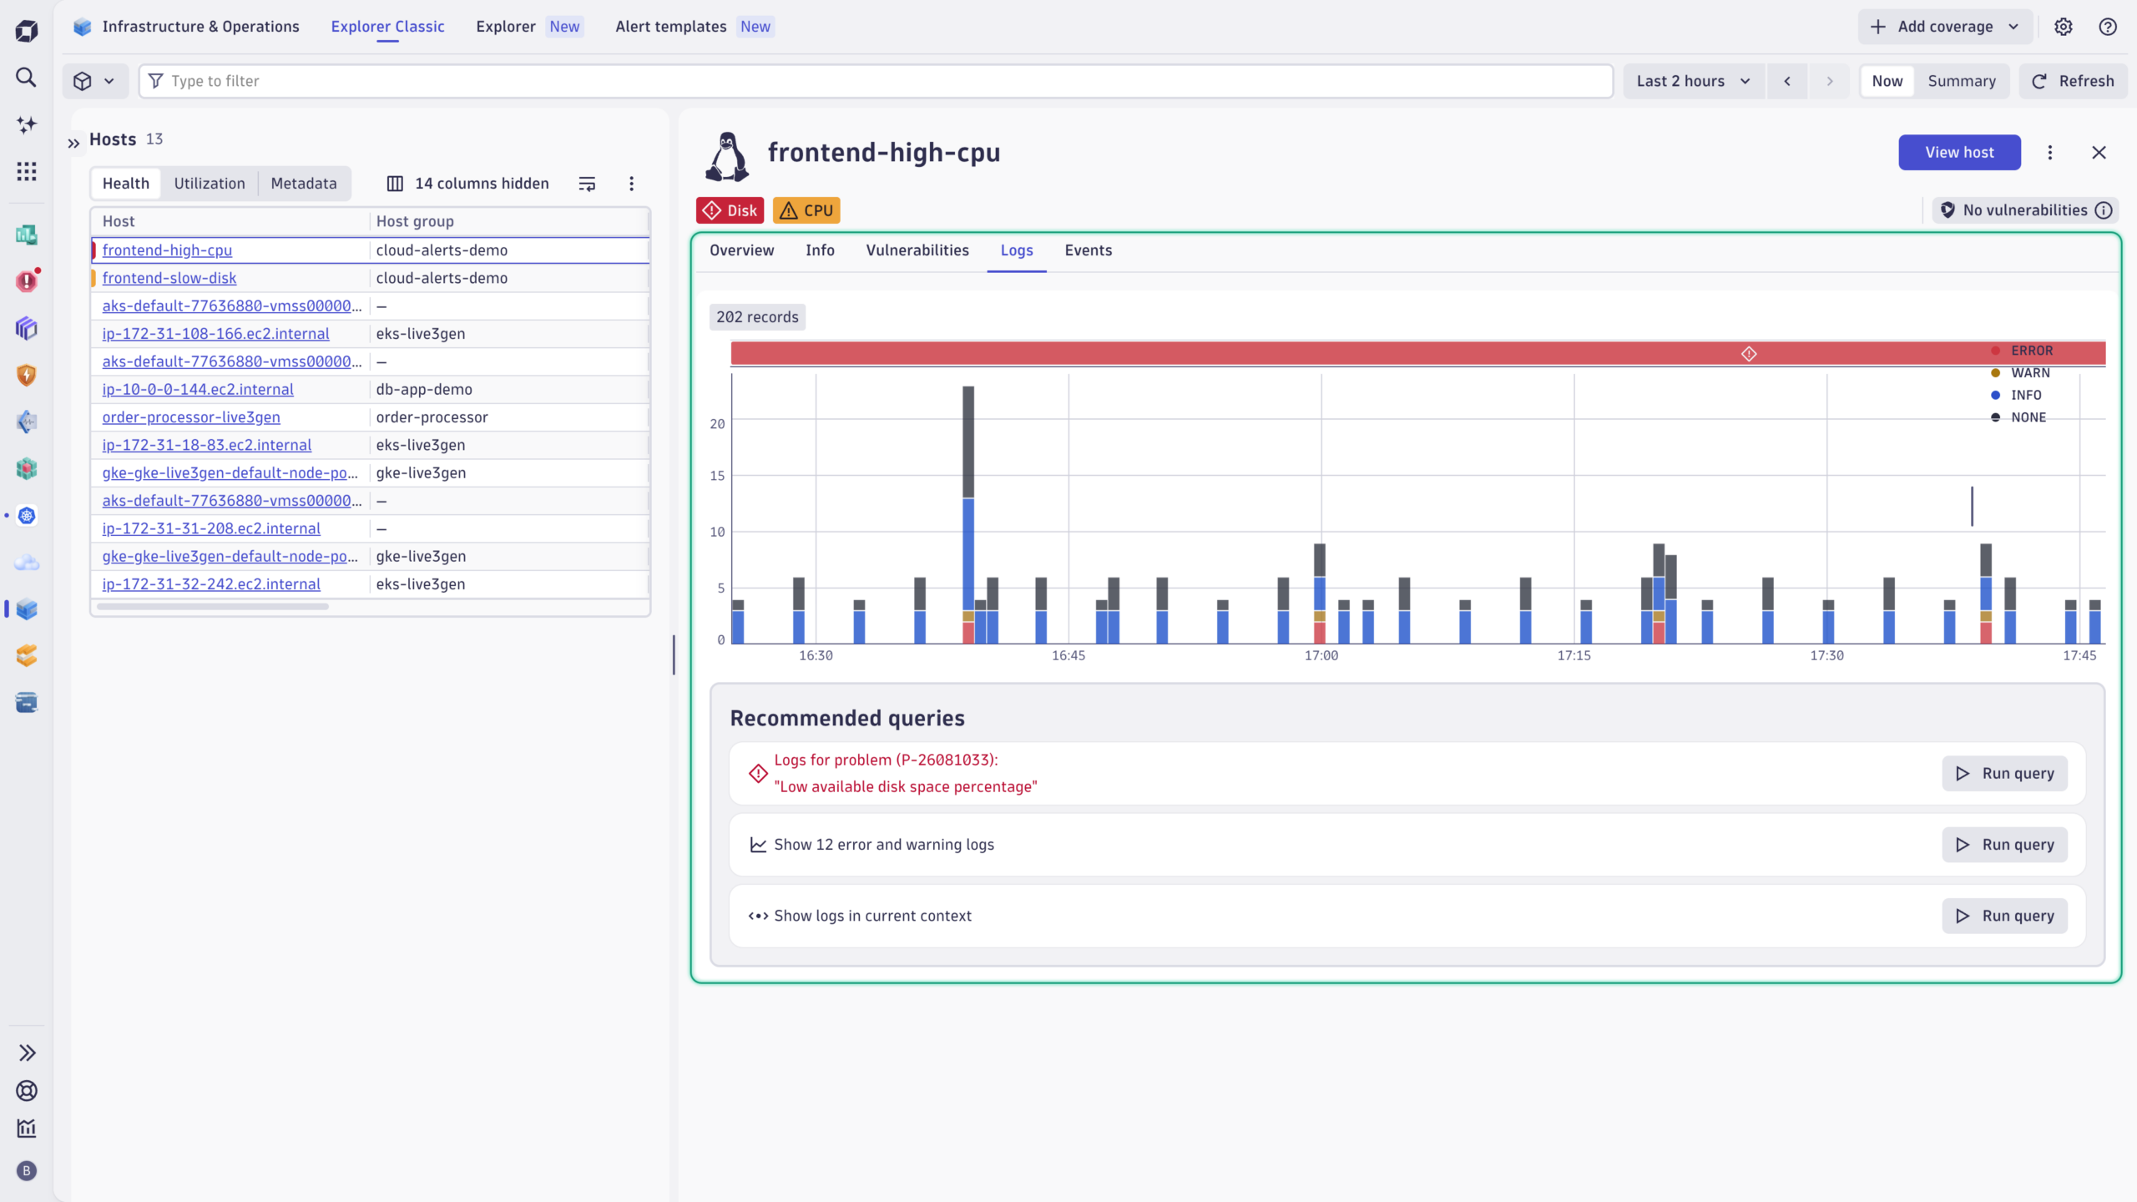Select the Health column view

(126, 184)
